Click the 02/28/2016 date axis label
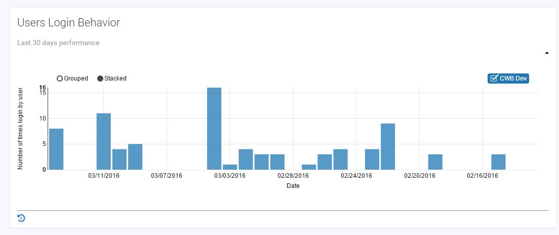 pyautogui.click(x=293, y=176)
